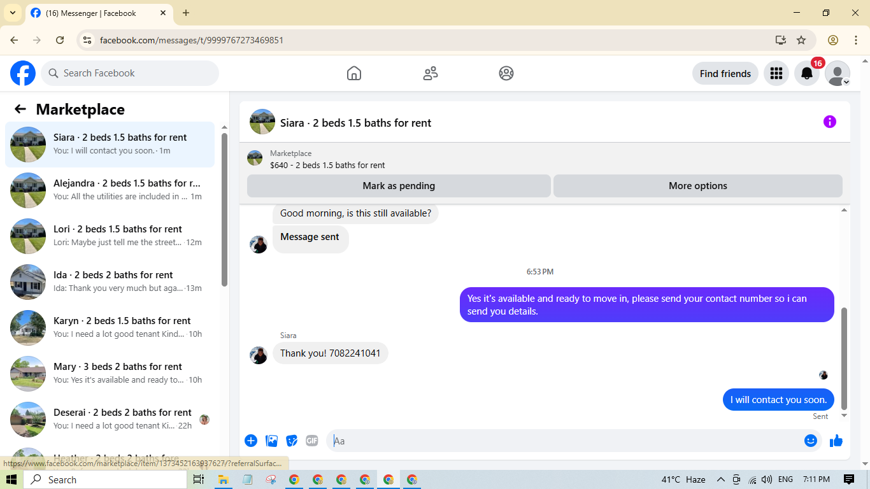Open Windows Start menu
Image resolution: width=870 pixels, height=489 pixels.
pos(11,479)
